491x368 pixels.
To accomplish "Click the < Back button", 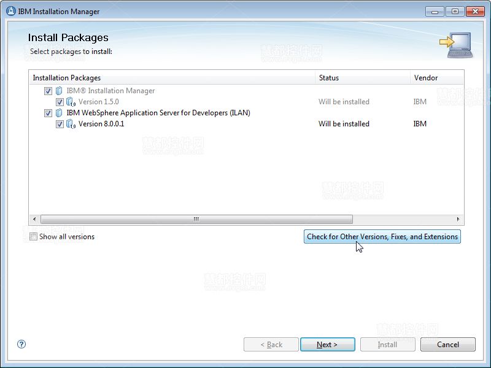I will [271, 344].
